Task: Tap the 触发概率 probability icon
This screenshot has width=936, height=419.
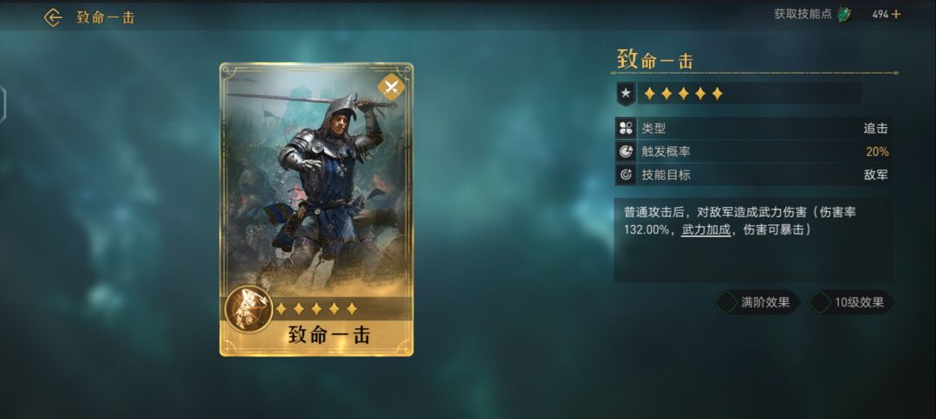Action: [626, 152]
